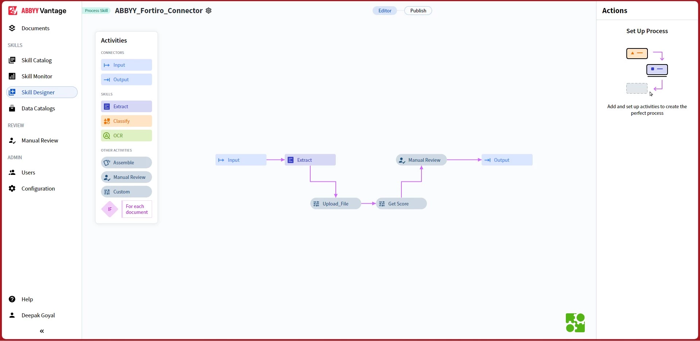This screenshot has width=700, height=341.
Task: Open the Documents section
Action: tap(35, 28)
